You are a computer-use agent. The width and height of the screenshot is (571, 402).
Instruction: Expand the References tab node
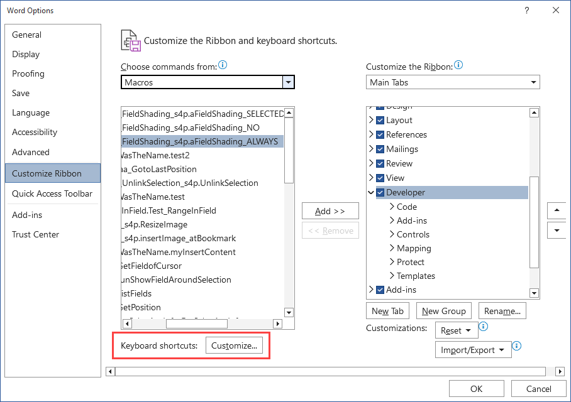(371, 134)
